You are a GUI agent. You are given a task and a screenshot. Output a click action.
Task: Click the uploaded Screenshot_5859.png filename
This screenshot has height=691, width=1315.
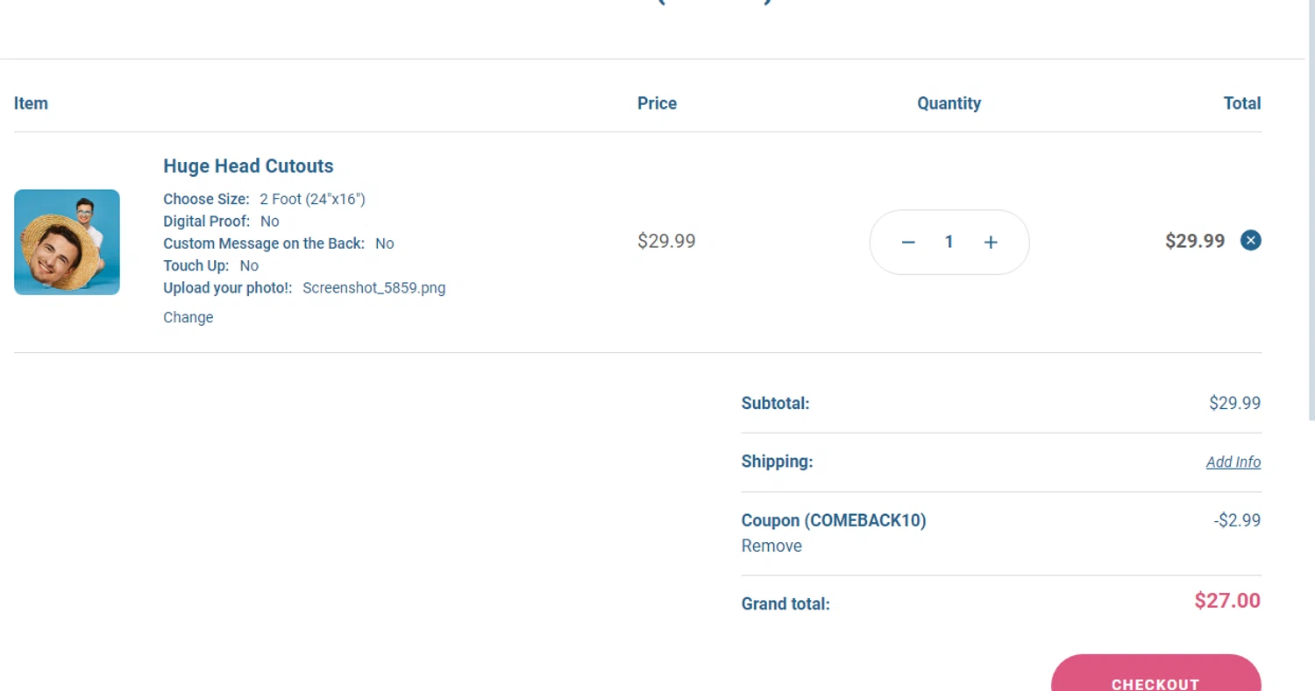tap(373, 287)
